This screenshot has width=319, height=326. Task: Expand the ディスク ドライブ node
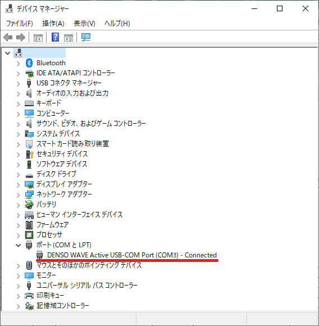coord(19,175)
